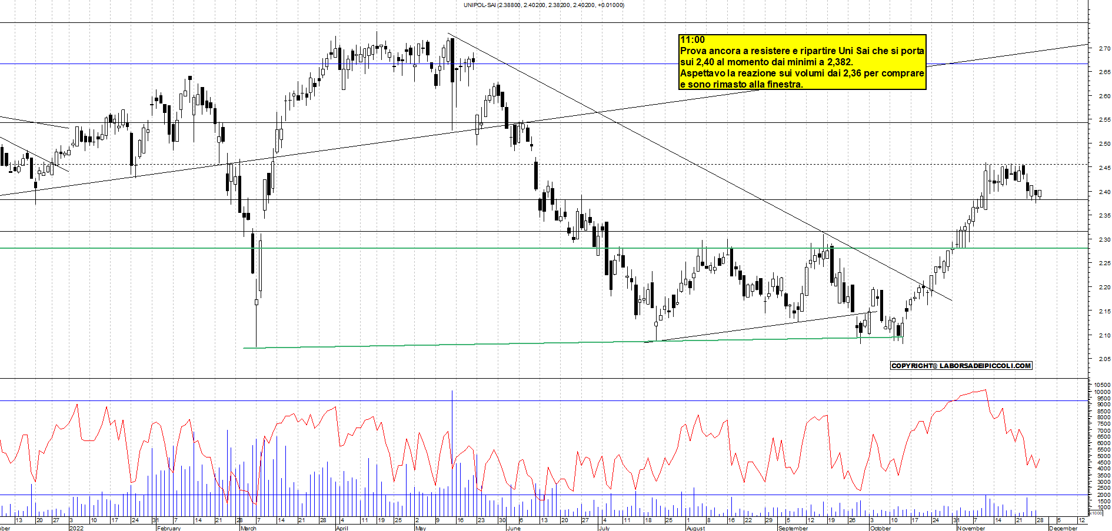Click the 2.55 price axis label
1112x531 pixels.
tap(1104, 119)
